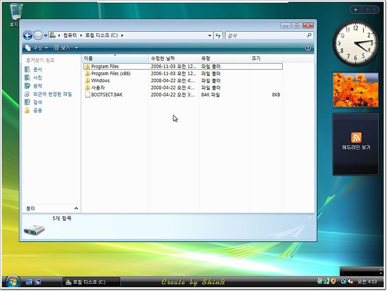Select the Program Files (x86) folder
387x291 pixels.
[183, 73]
